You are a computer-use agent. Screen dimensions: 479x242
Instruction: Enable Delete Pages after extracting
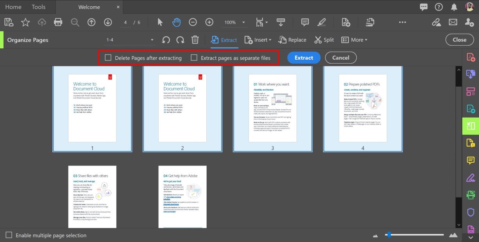tap(108, 57)
